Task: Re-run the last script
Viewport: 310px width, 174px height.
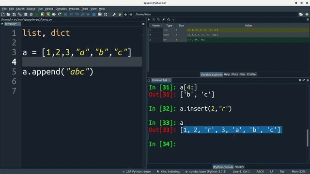Action: pos(60,14)
